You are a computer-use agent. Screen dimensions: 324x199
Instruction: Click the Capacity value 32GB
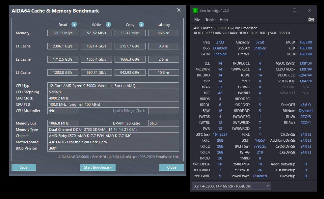pyautogui.click(x=260, y=42)
